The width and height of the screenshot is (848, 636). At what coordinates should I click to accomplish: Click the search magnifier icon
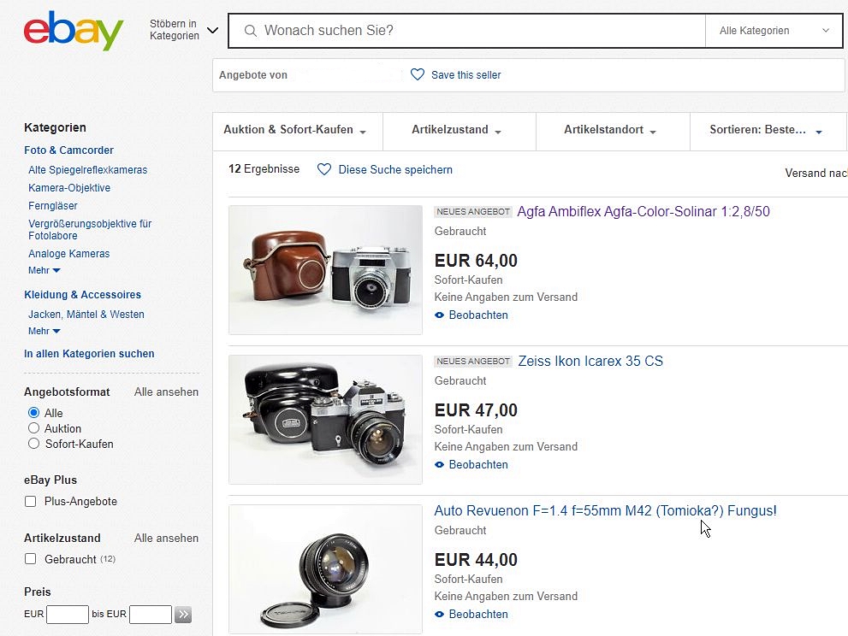[251, 31]
